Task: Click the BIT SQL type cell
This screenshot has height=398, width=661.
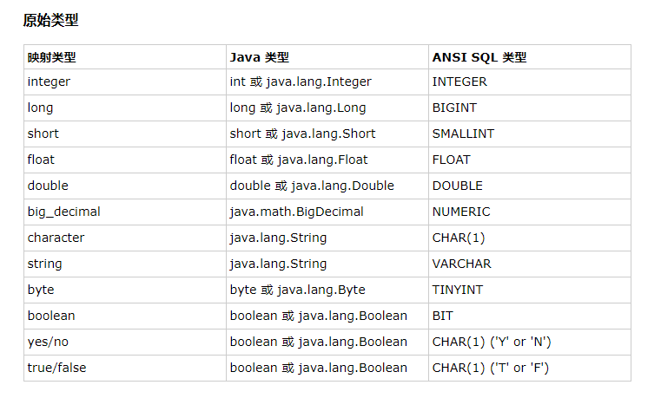Action: point(442,316)
